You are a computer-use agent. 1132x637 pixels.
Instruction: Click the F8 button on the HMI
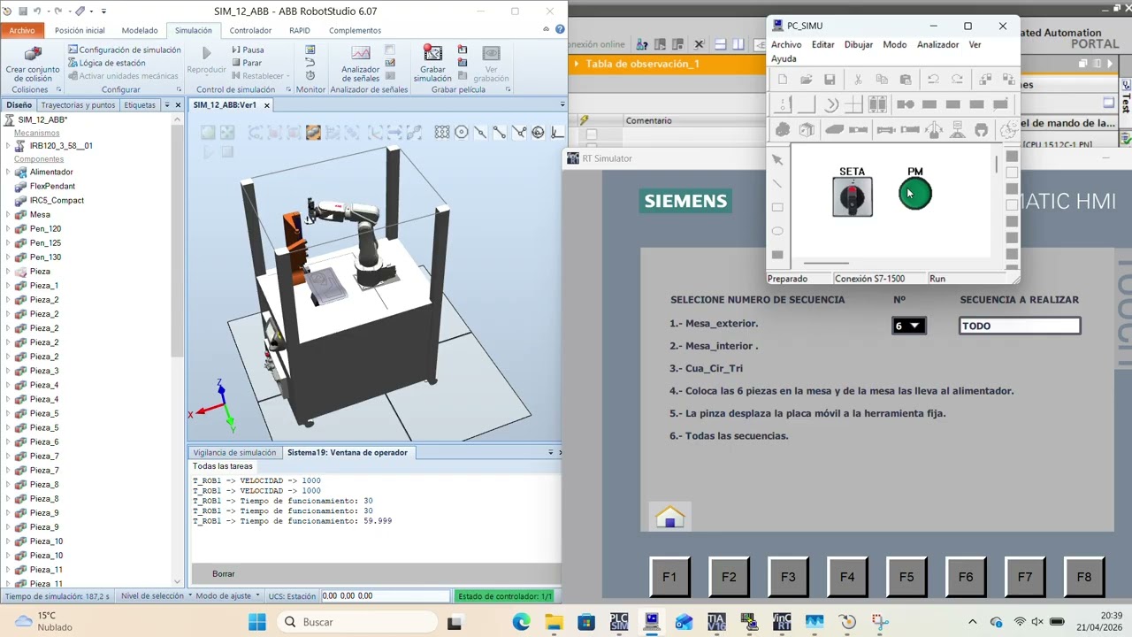[1083, 577]
